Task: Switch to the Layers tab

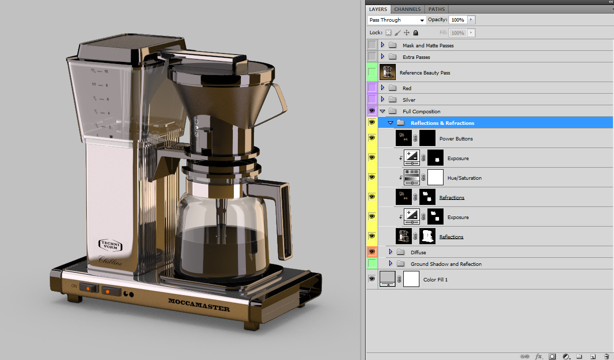Action: pos(378,9)
